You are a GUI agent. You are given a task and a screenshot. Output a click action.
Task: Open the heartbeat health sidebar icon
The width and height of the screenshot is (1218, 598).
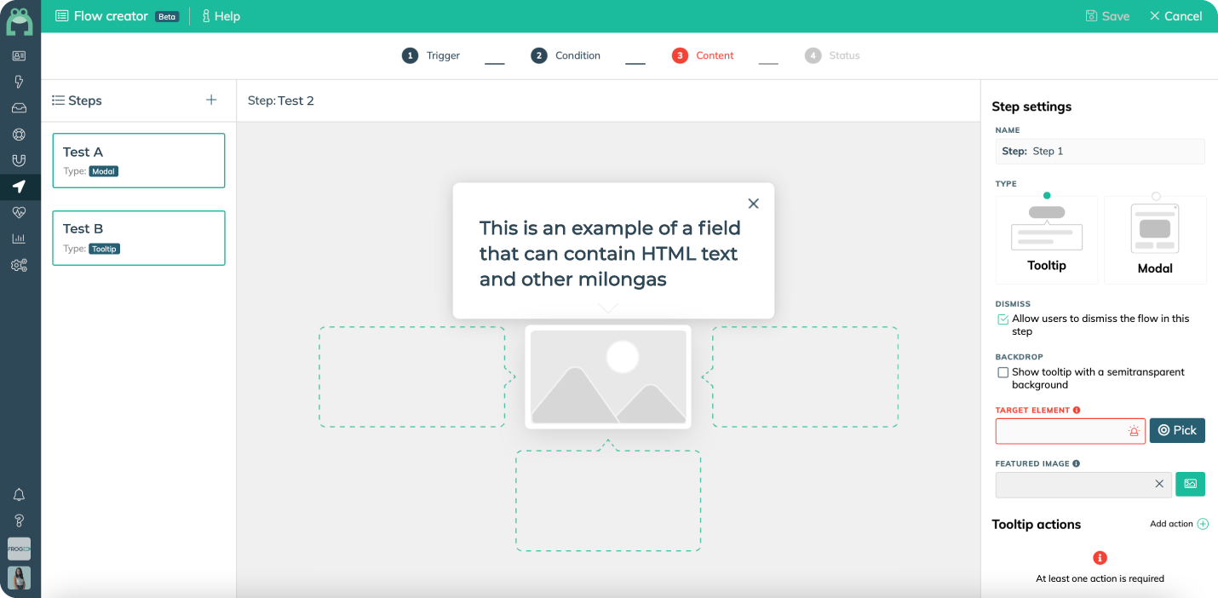click(x=19, y=212)
